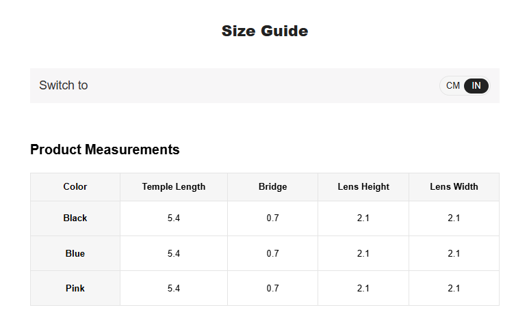Click Pink row Lens Width value

454,289
